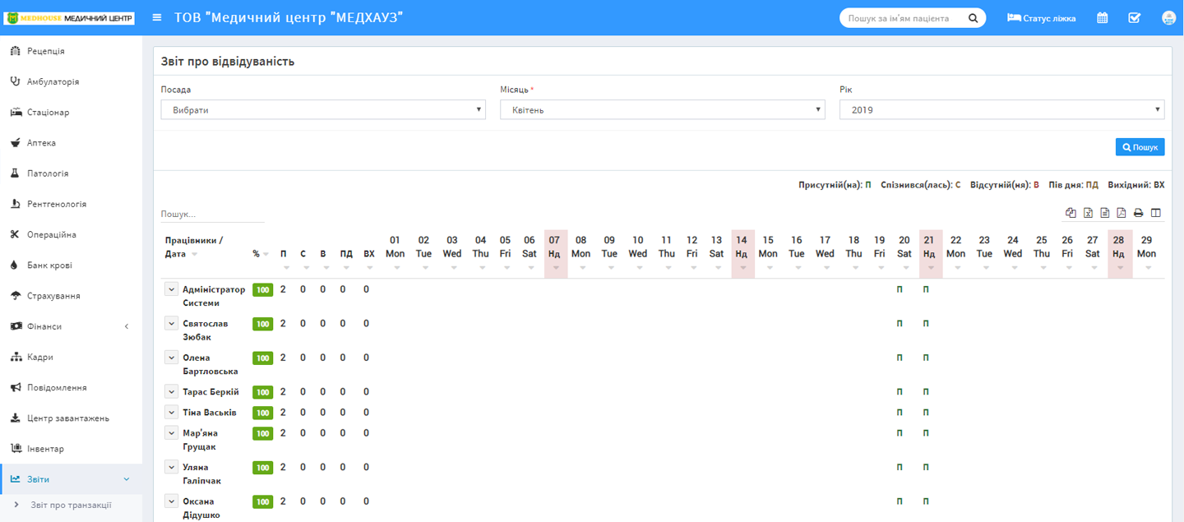The height and width of the screenshot is (522, 1184).
Task: Open the Стаціонар menu
Action: pos(71,112)
